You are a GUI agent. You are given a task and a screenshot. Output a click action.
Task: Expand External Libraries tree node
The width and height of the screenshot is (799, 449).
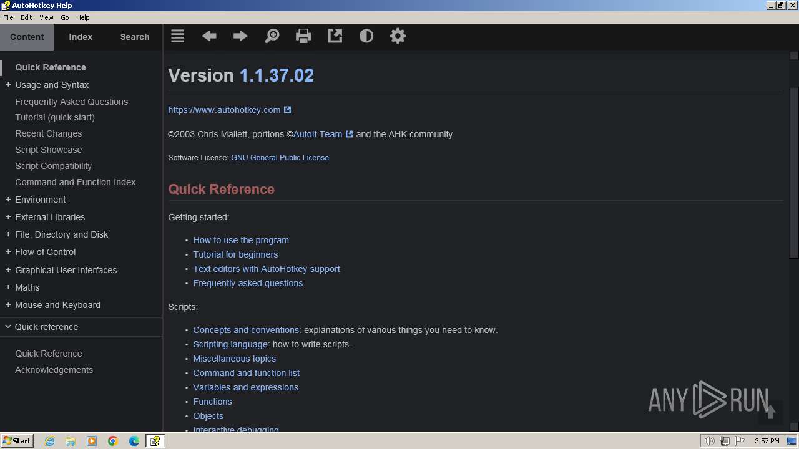point(8,217)
